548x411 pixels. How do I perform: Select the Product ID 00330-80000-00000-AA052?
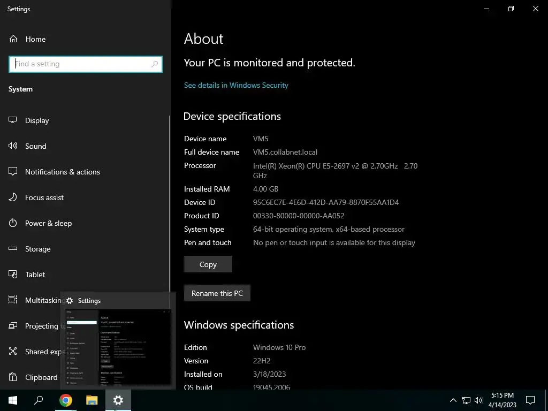299,216
